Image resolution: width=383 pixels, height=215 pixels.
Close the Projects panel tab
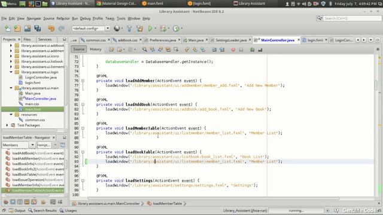pyautogui.click(x=19, y=39)
